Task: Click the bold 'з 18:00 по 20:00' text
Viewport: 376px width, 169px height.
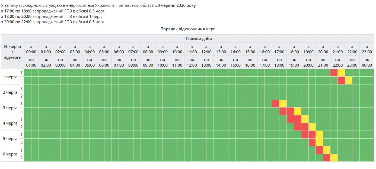Action: pyautogui.click(x=16, y=17)
